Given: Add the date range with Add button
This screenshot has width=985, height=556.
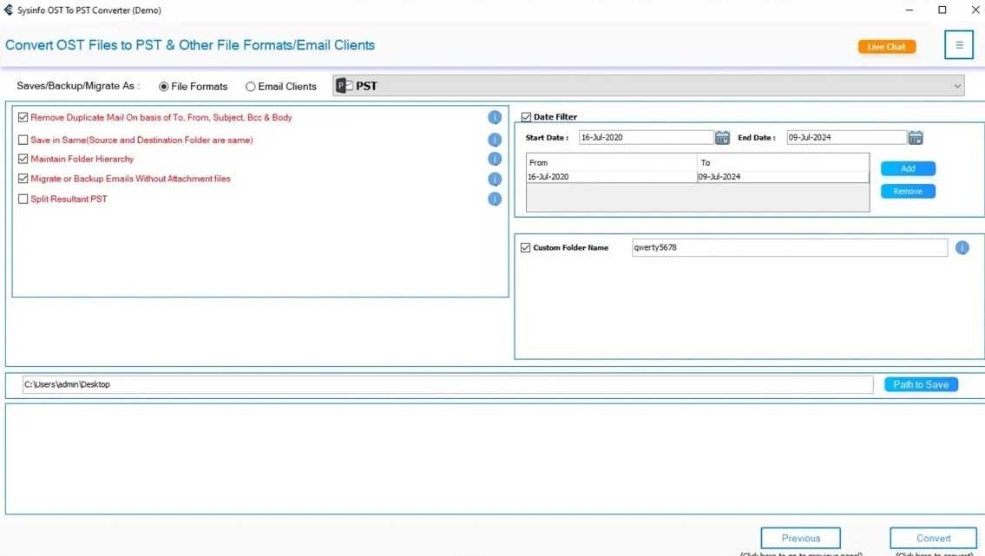Looking at the screenshot, I should pyautogui.click(x=908, y=168).
